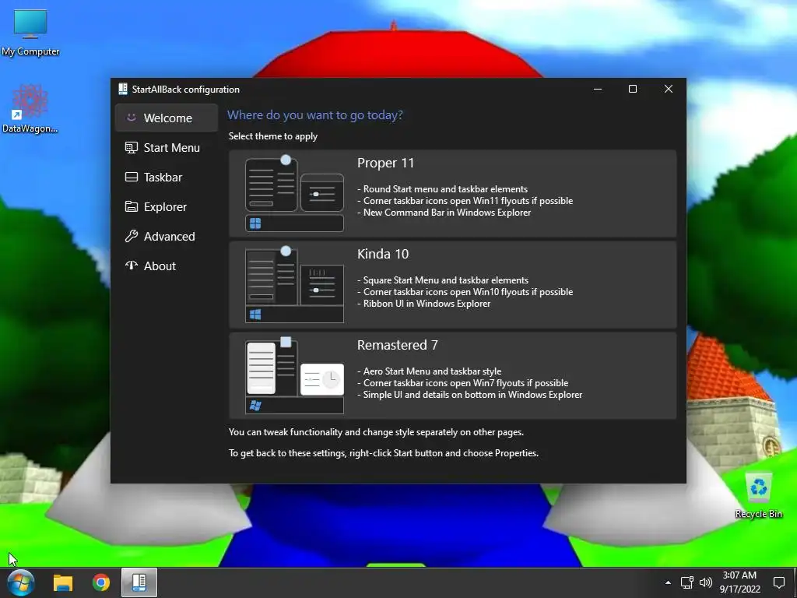The image size is (797, 598).
Task: Minimize the StartAllBack configuration window
Action: click(x=598, y=89)
